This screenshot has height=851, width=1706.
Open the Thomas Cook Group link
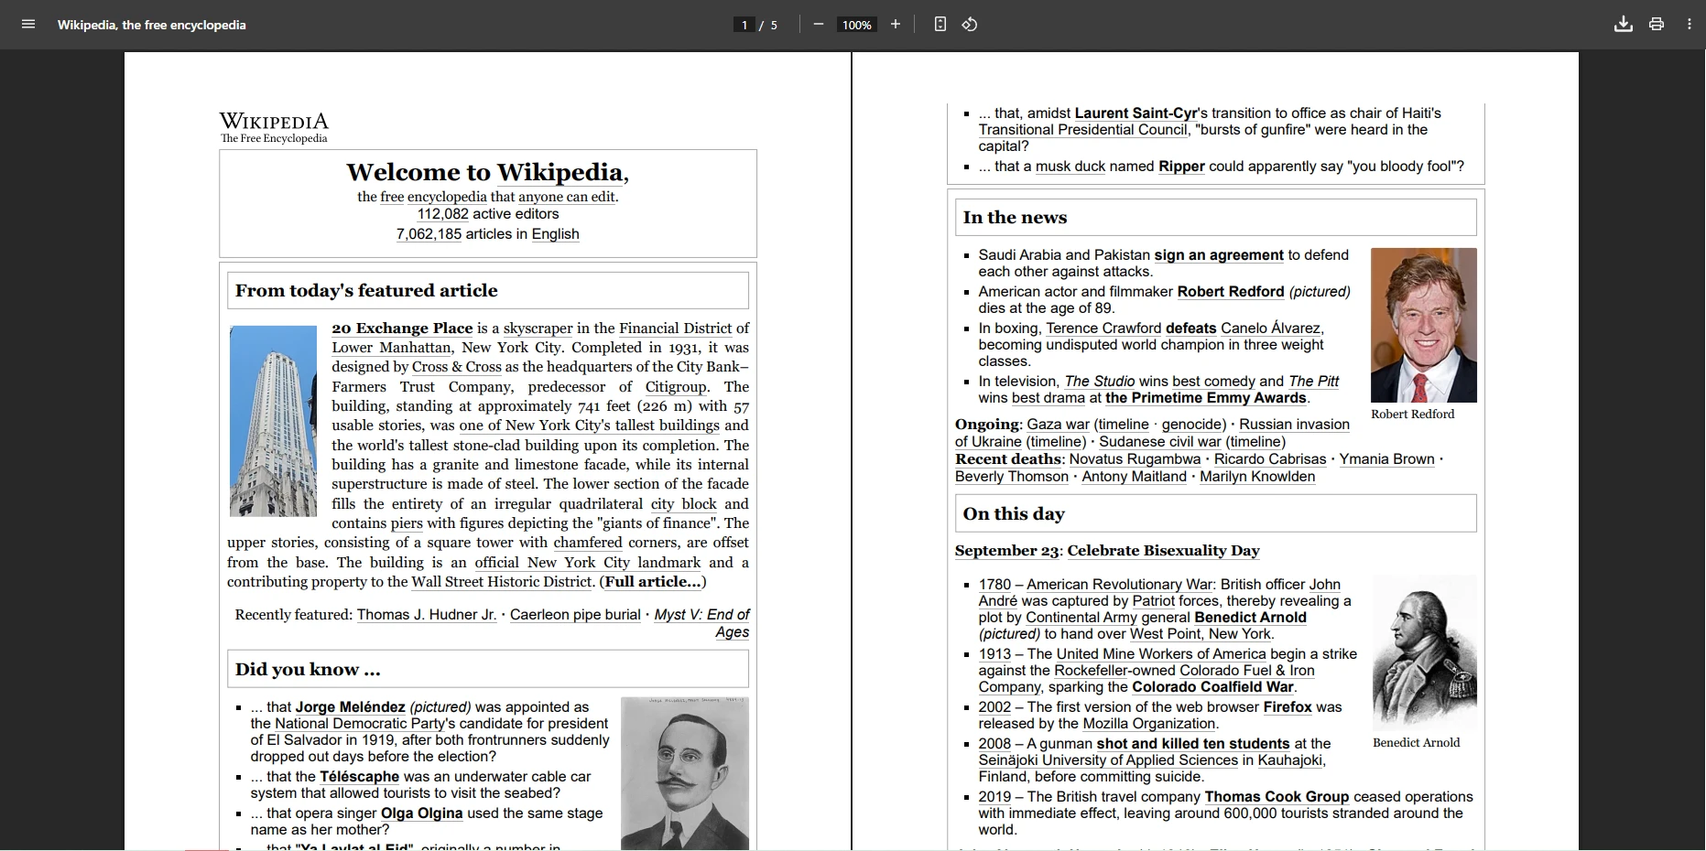(x=1276, y=797)
